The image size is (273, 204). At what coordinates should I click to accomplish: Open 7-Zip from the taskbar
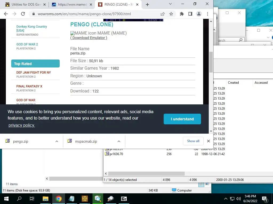tap(124, 199)
